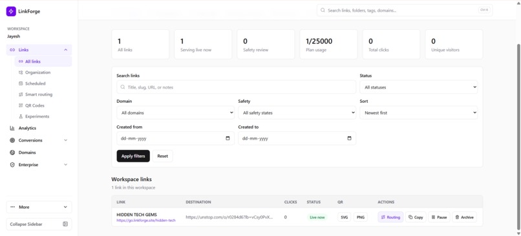Expand the Conversions submenu
Screen dimensions: 521x236
[x=65, y=140]
